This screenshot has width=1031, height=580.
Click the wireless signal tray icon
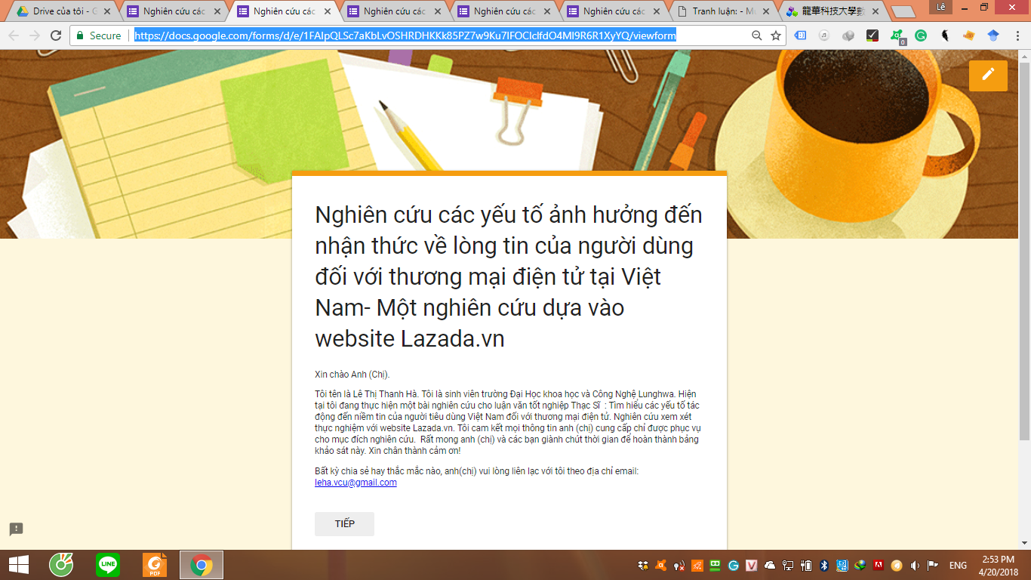(679, 565)
